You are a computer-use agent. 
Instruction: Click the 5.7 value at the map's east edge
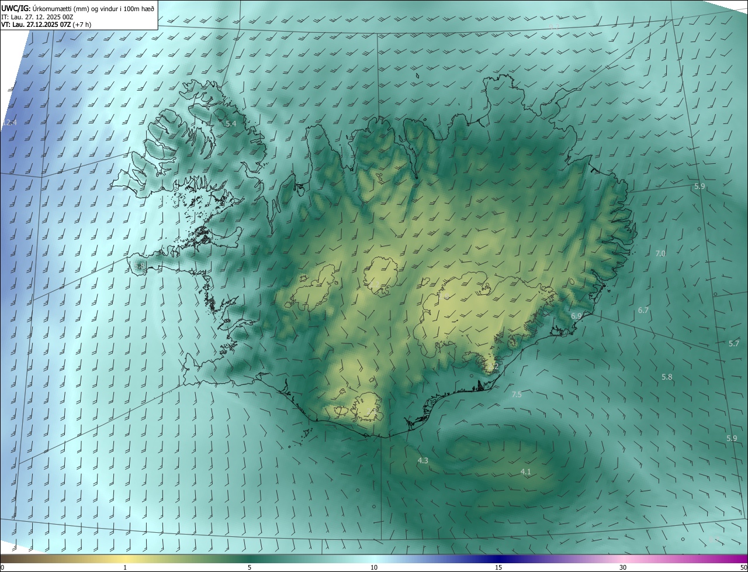tap(734, 343)
